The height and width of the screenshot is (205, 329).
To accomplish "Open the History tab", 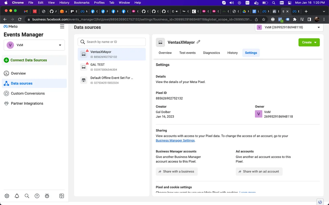I will (232, 53).
